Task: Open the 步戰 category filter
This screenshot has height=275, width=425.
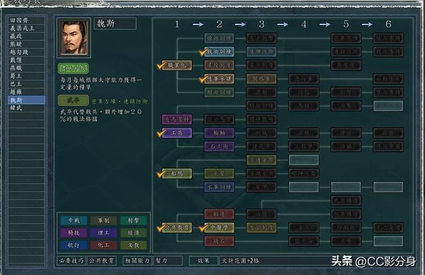Action: 74,221
